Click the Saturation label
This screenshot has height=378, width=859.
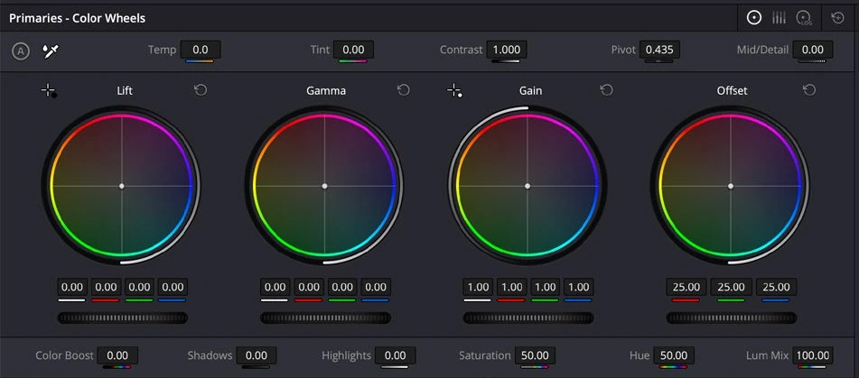coord(485,355)
